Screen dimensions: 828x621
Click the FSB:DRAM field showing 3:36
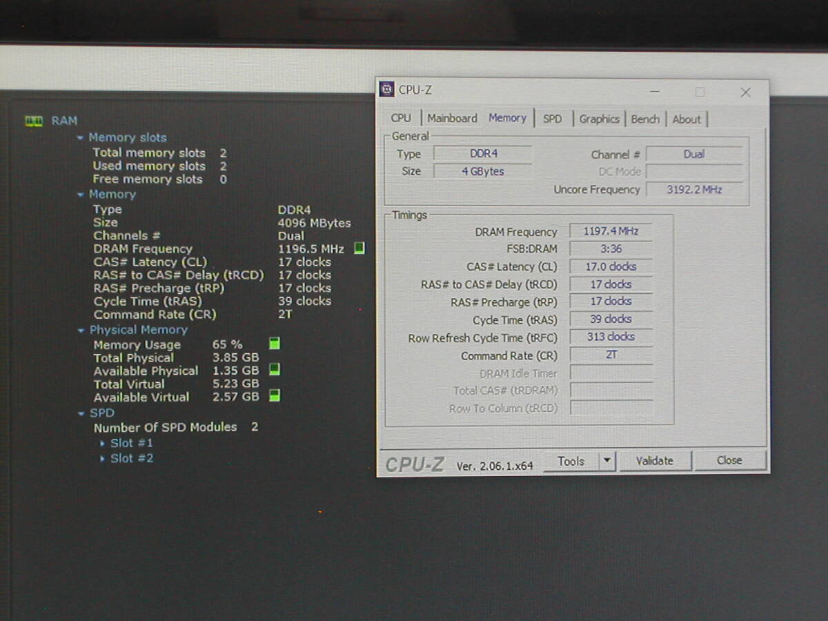611,249
